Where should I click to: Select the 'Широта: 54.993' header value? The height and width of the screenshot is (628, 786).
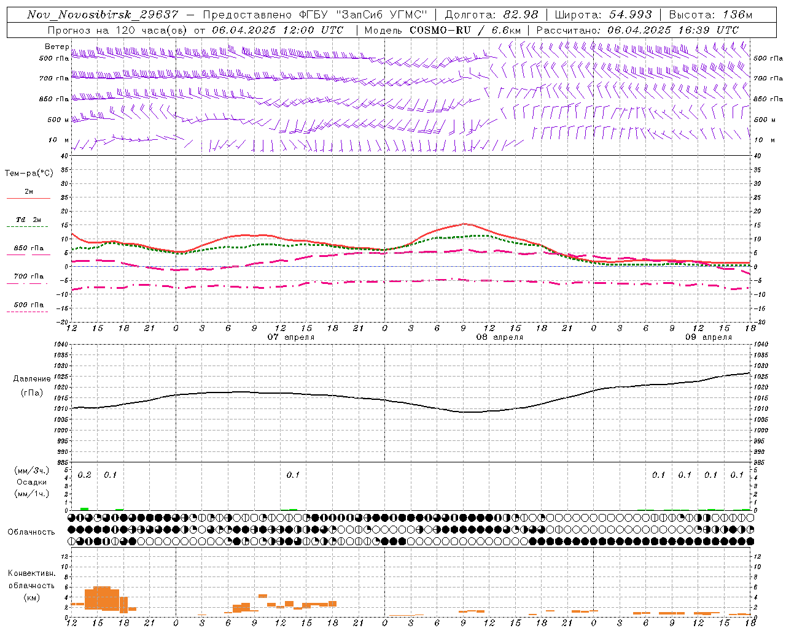[603, 14]
